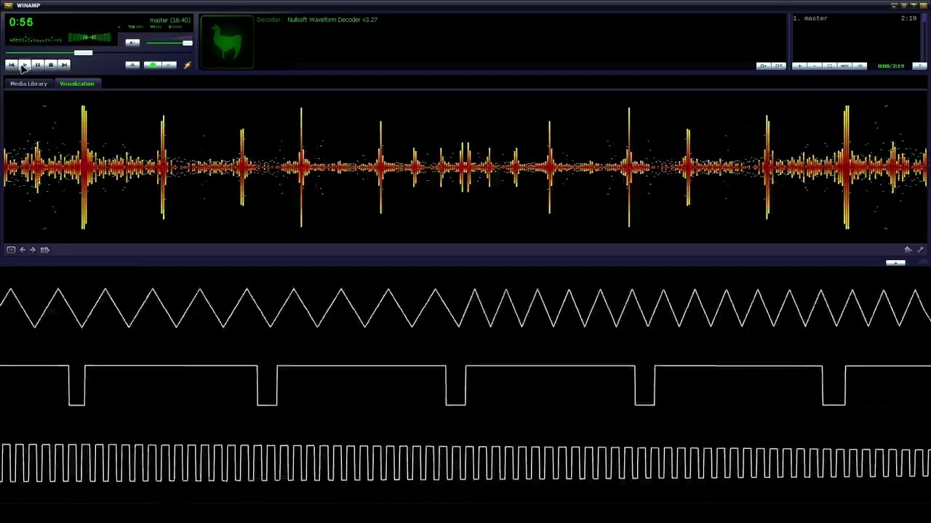The width and height of the screenshot is (931, 523).
Task: Click the rightmost button in the playlist toolbar
Action: pyautogui.click(x=919, y=66)
